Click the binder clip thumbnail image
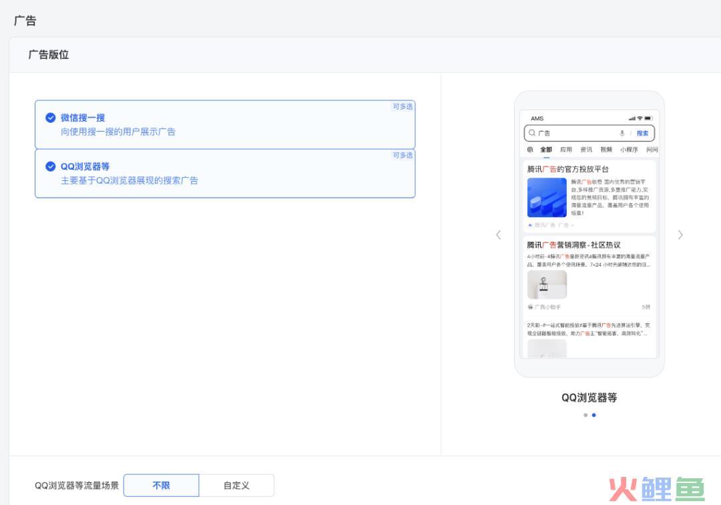 point(547,285)
